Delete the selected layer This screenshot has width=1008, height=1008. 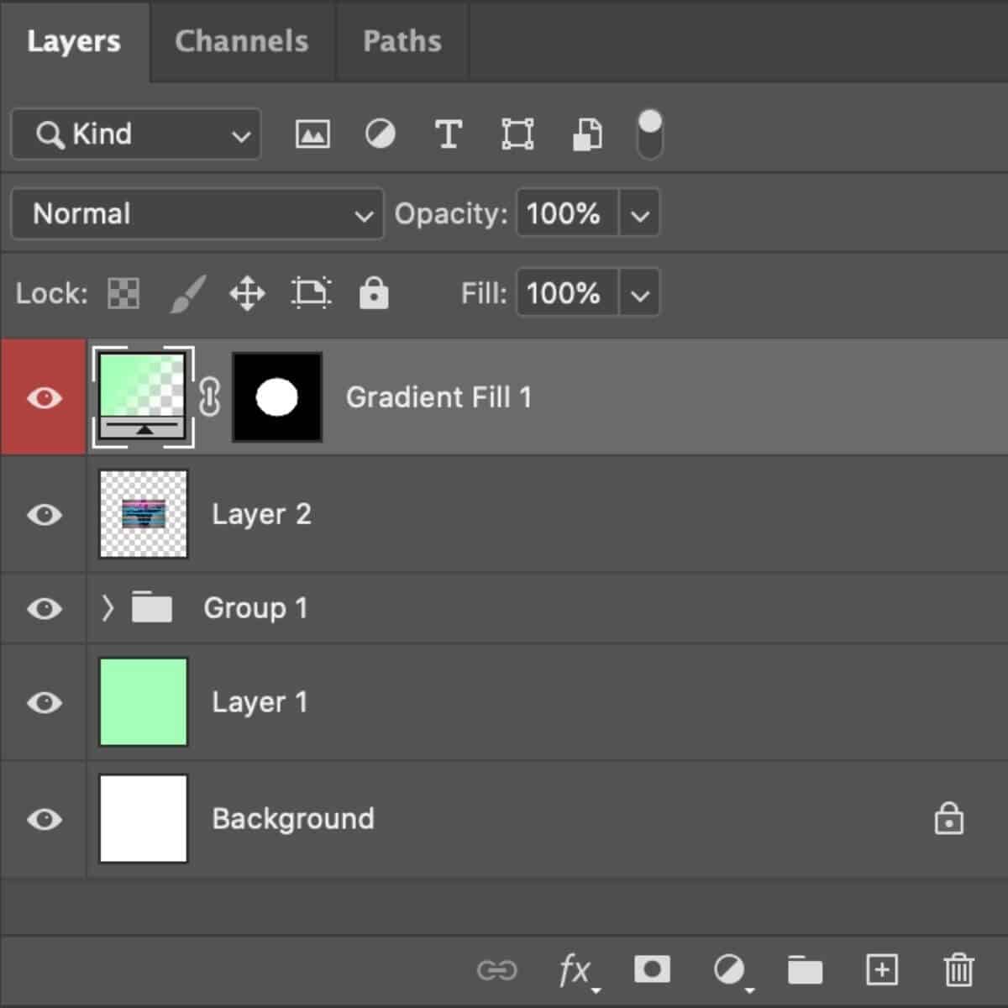point(956,969)
